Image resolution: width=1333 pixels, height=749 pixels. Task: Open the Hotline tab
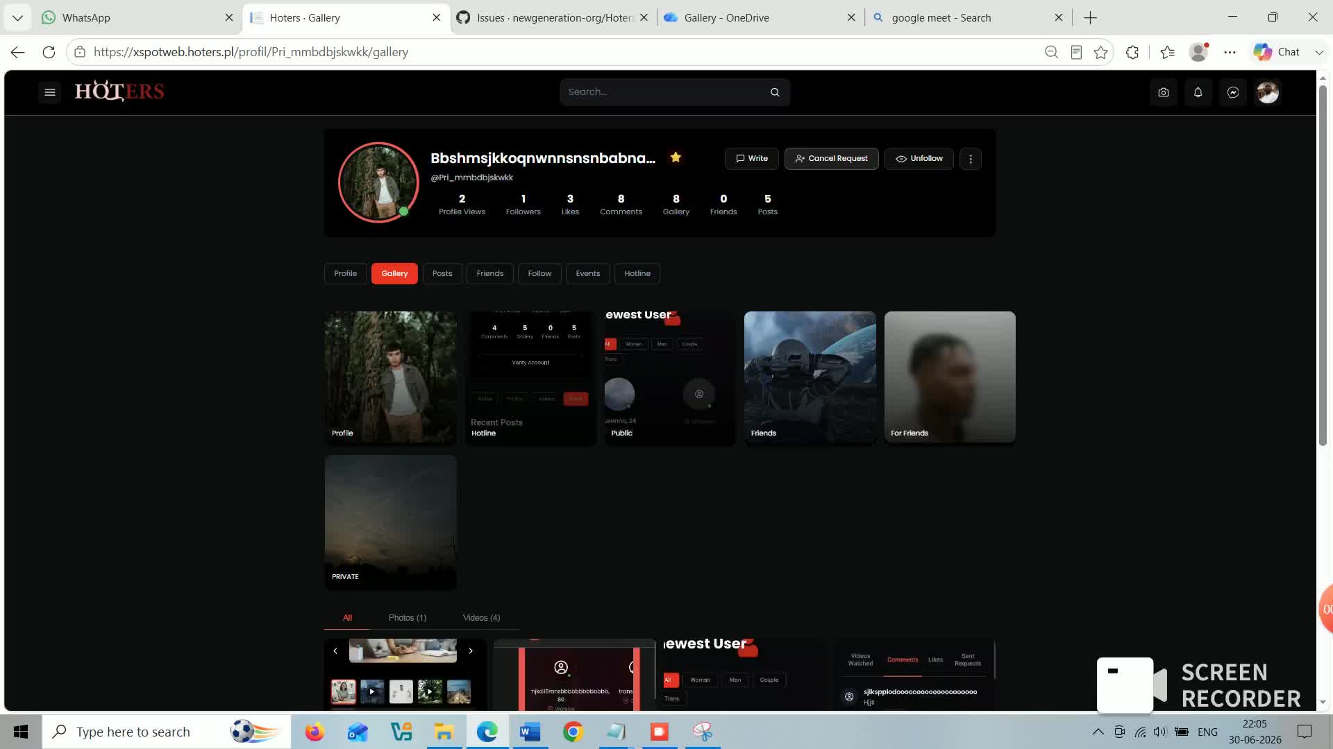[x=637, y=273]
